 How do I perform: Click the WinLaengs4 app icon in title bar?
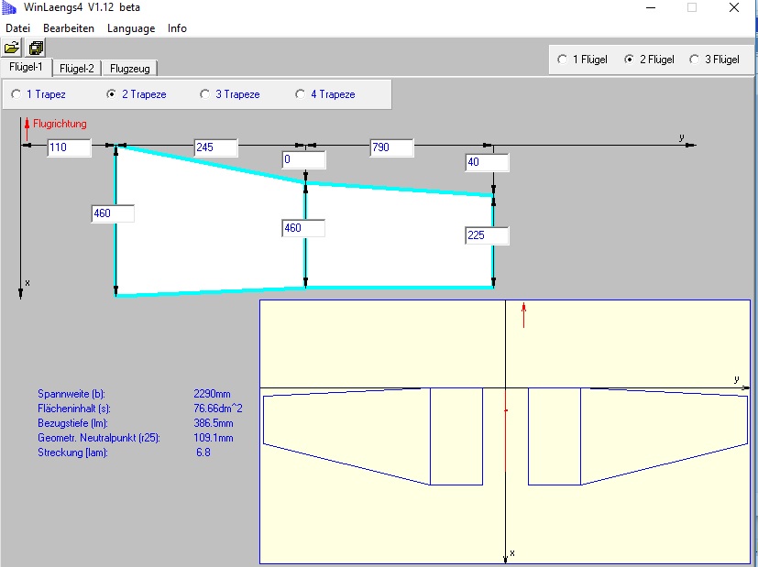pyautogui.click(x=11, y=7)
